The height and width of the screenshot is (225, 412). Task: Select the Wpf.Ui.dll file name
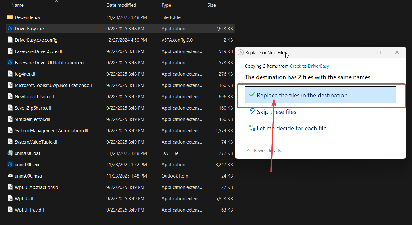coord(25,199)
